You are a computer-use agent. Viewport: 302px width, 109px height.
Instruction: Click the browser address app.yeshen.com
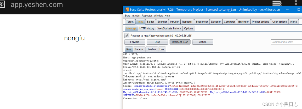click(37, 4)
